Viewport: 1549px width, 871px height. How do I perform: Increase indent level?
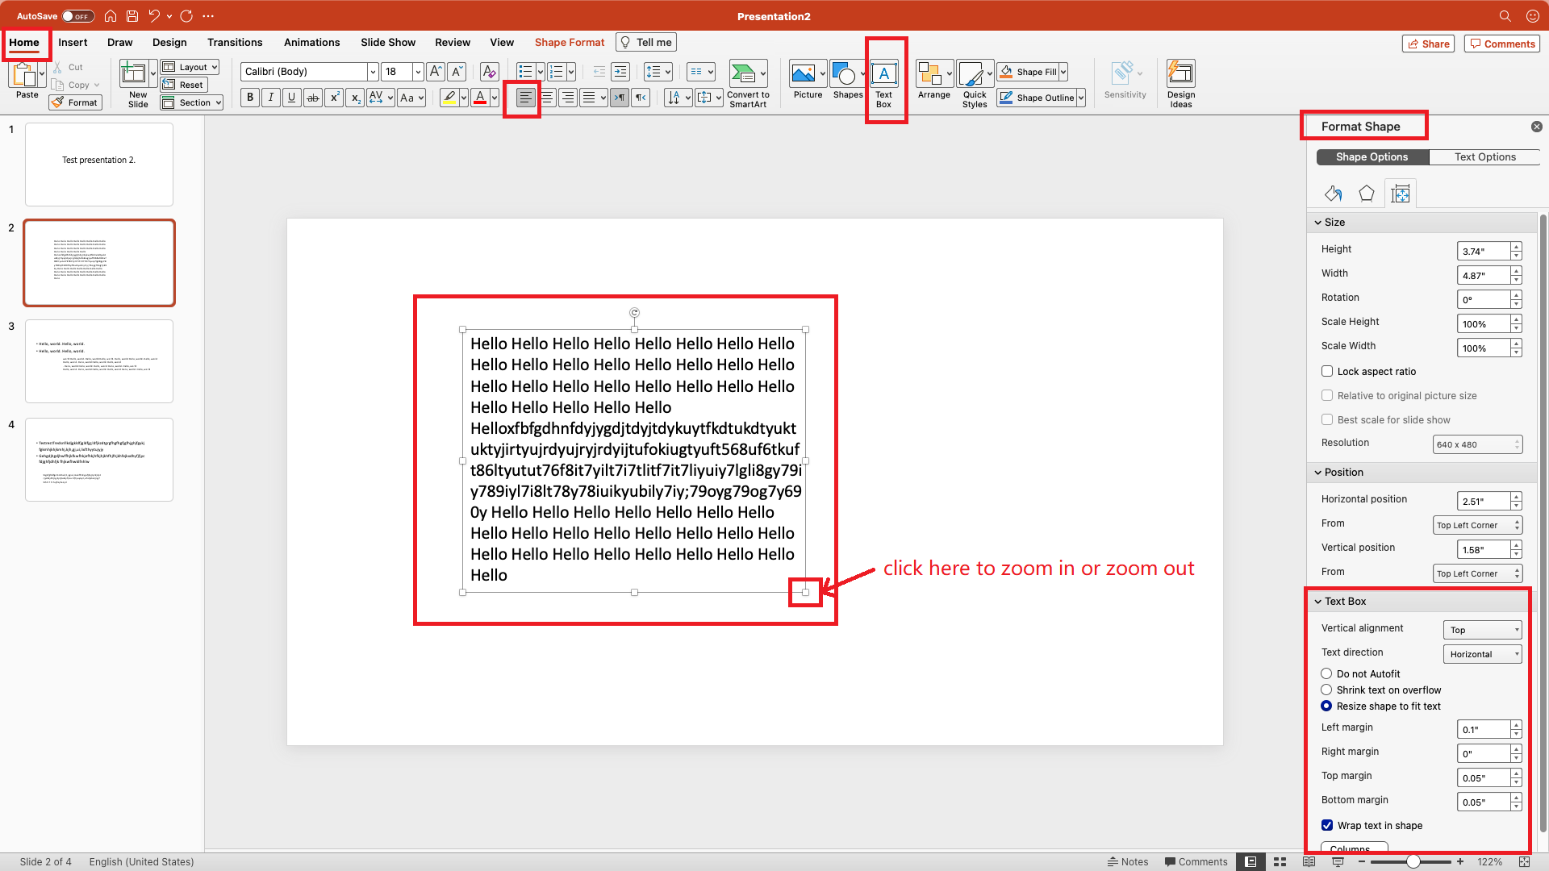pos(620,72)
